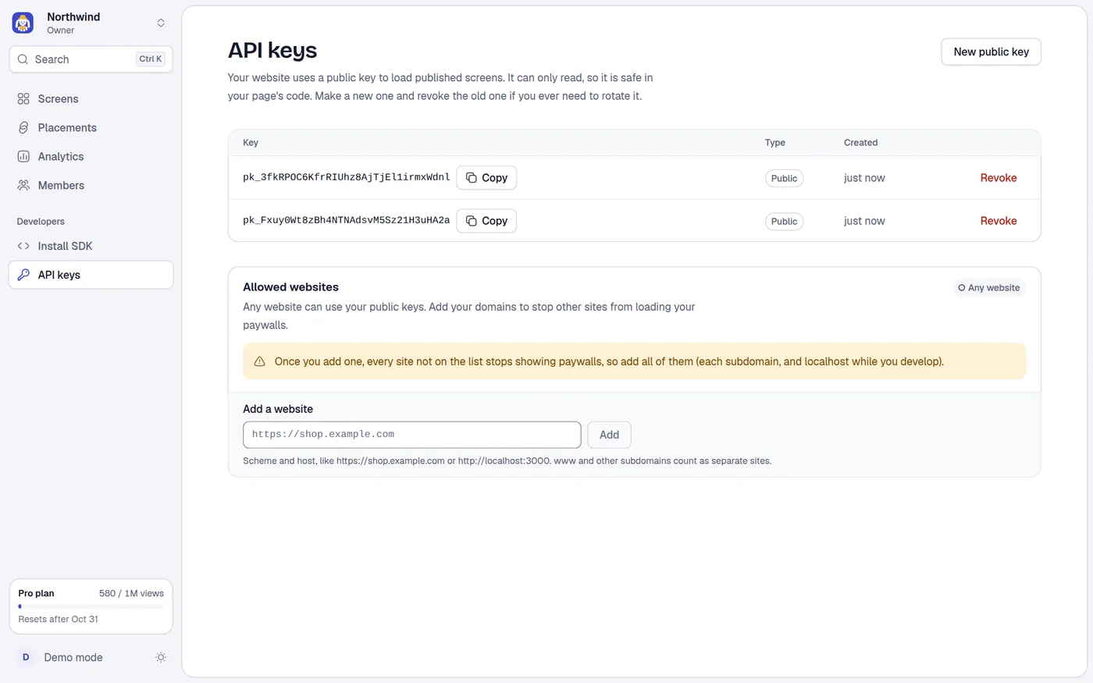1093x683 pixels.
Task: Focus the Add a website URL field
Action: pyautogui.click(x=412, y=435)
